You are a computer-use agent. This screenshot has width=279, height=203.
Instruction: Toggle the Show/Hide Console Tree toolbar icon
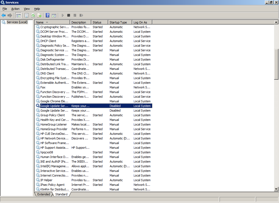(18, 15)
